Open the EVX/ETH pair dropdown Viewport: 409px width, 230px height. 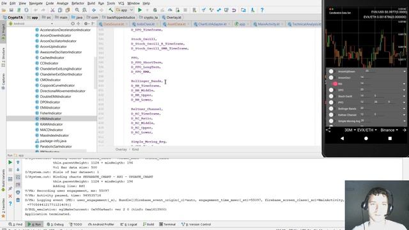(x=367, y=130)
